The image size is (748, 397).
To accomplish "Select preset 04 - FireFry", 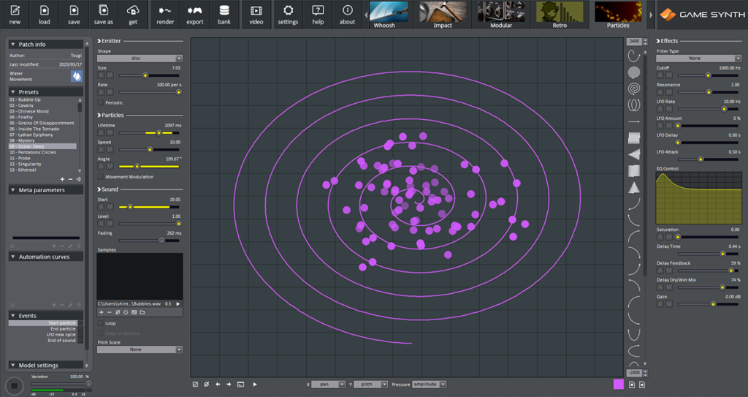I will pyautogui.click(x=42, y=117).
